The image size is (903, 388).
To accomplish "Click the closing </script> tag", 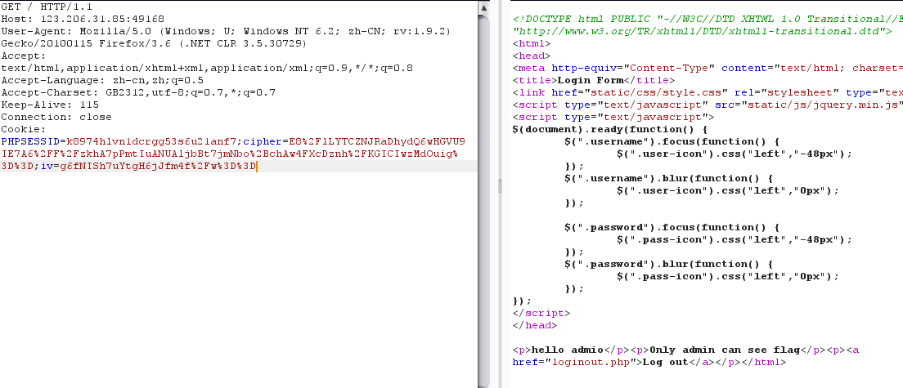I will click(541, 314).
